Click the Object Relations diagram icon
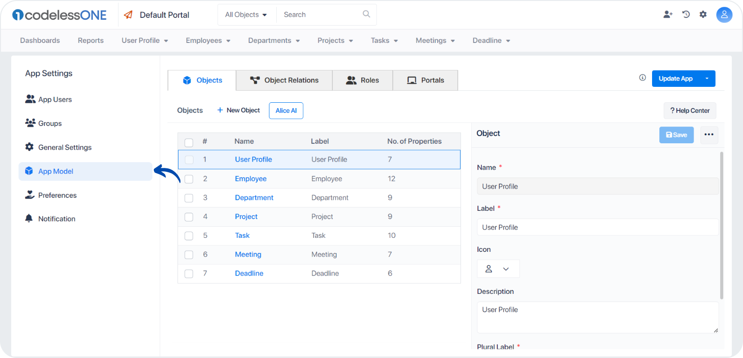Image resolution: width=743 pixels, height=358 pixels. [255, 80]
